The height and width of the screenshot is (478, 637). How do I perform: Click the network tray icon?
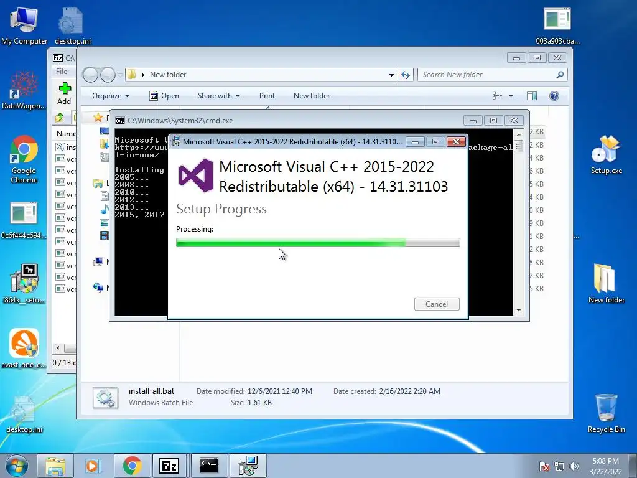coord(559,466)
